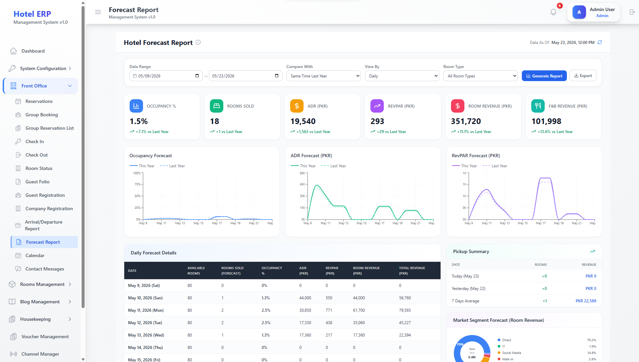
Task: Click the Contact Messages icon
Action: (x=18, y=269)
